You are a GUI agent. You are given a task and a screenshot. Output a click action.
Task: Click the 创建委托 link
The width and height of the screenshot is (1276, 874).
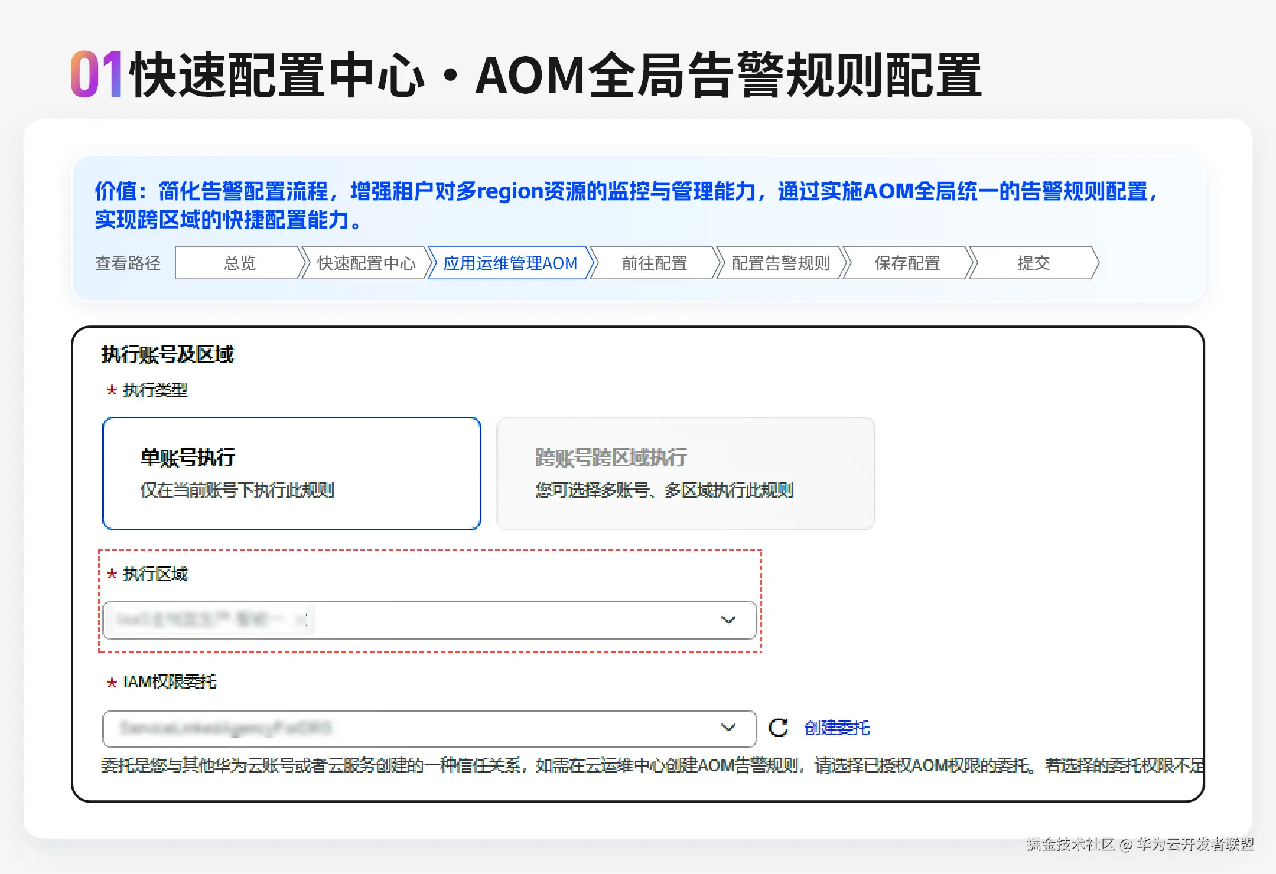(x=836, y=728)
